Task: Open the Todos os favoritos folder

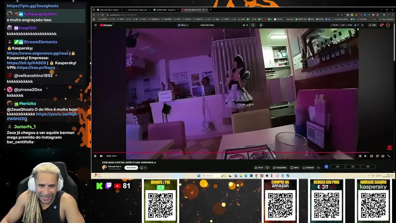Action: click(x=386, y=19)
